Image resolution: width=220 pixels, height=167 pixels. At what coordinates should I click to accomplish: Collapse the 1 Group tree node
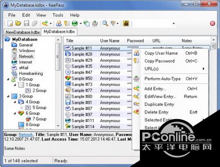15,85
